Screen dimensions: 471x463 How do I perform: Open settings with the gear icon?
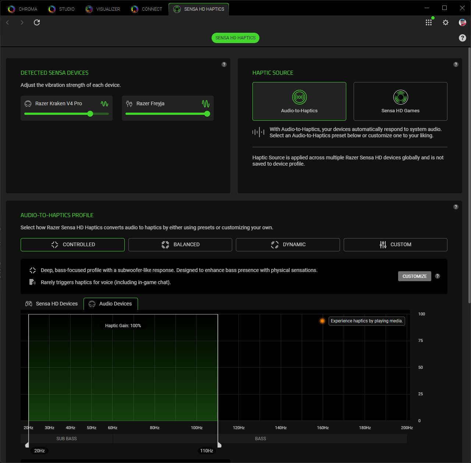[446, 22]
